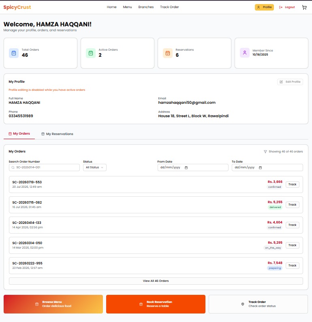Click the profile editing disabled warning
This screenshot has width=312, height=322.
click(x=47, y=90)
